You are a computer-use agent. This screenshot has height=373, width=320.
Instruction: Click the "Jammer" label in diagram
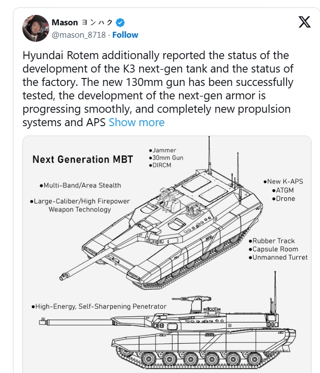[x=164, y=150]
